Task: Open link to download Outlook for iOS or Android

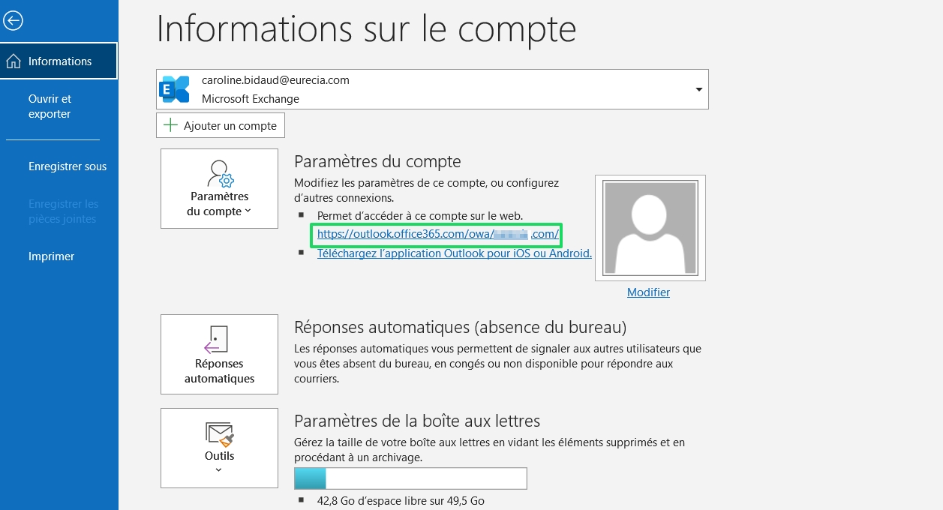Action: [454, 253]
